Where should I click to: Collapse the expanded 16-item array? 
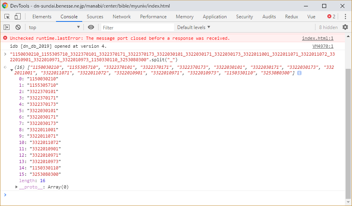point(12,70)
